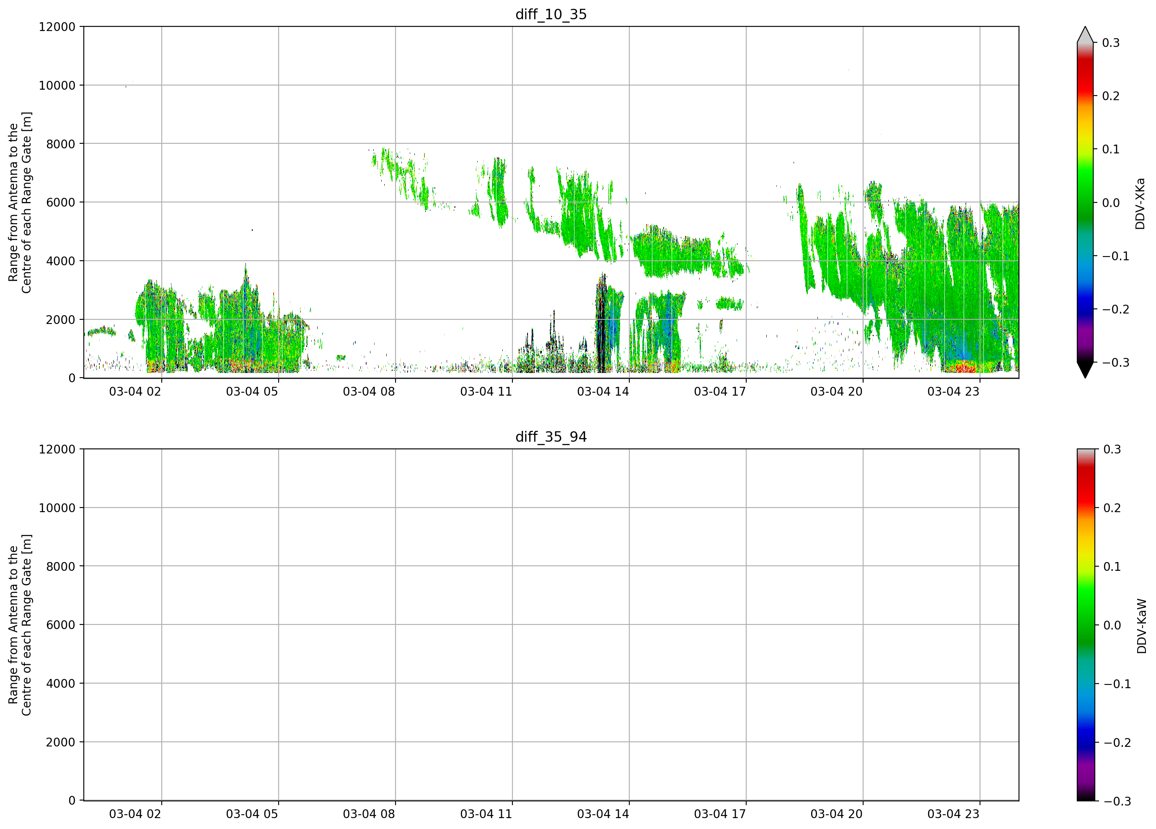Click the DDV-KaW color scale bar
The height and width of the screenshot is (829, 1156).
(1085, 624)
